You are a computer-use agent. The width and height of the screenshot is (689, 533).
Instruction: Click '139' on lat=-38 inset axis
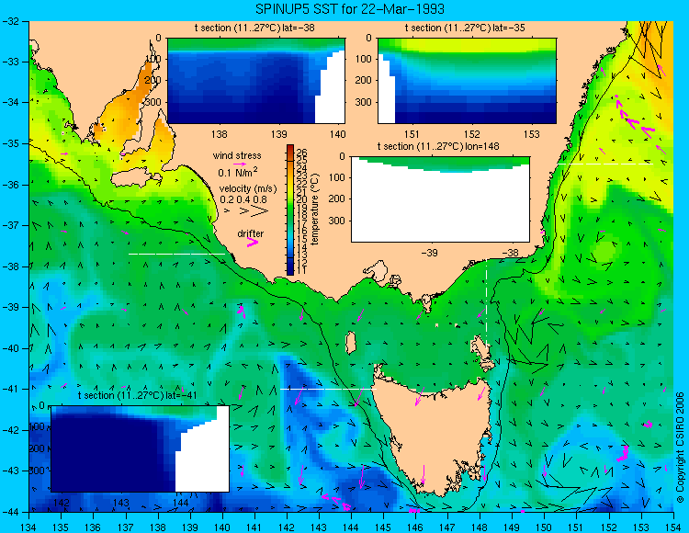point(278,134)
